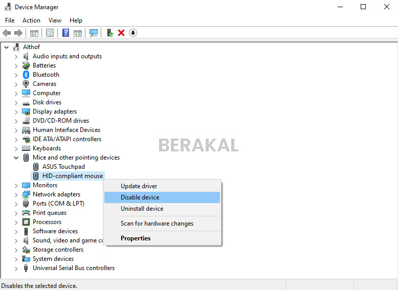The image size is (398, 290).
Task: Expand the Audio inputs and outputs node
Action: pos(16,56)
